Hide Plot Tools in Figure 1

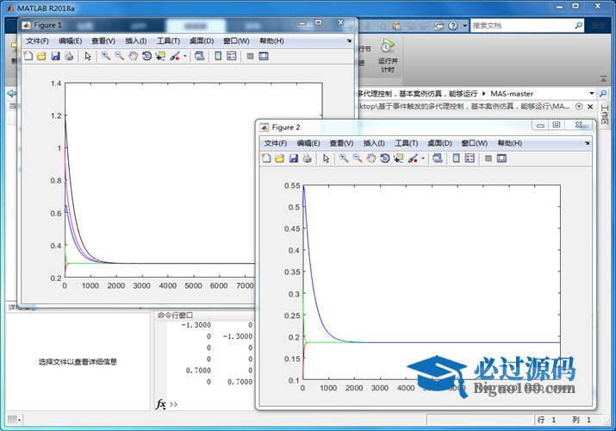click(x=250, y=56)
